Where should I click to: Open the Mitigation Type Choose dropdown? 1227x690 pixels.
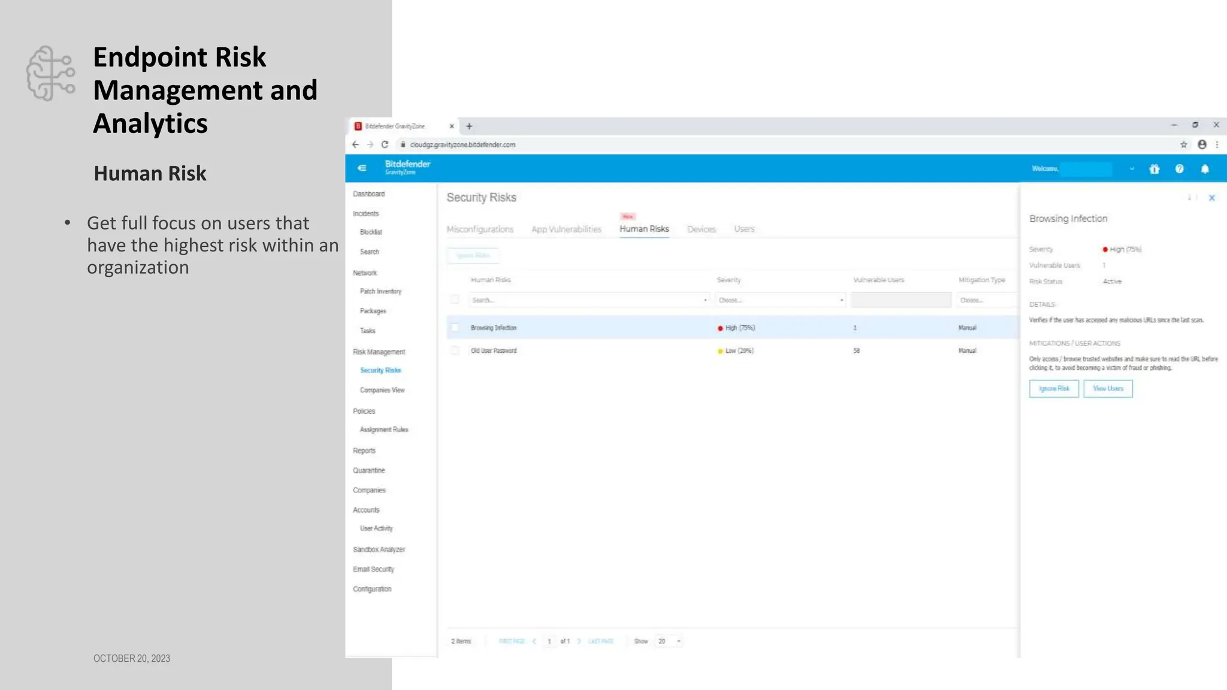pos(987,300)
